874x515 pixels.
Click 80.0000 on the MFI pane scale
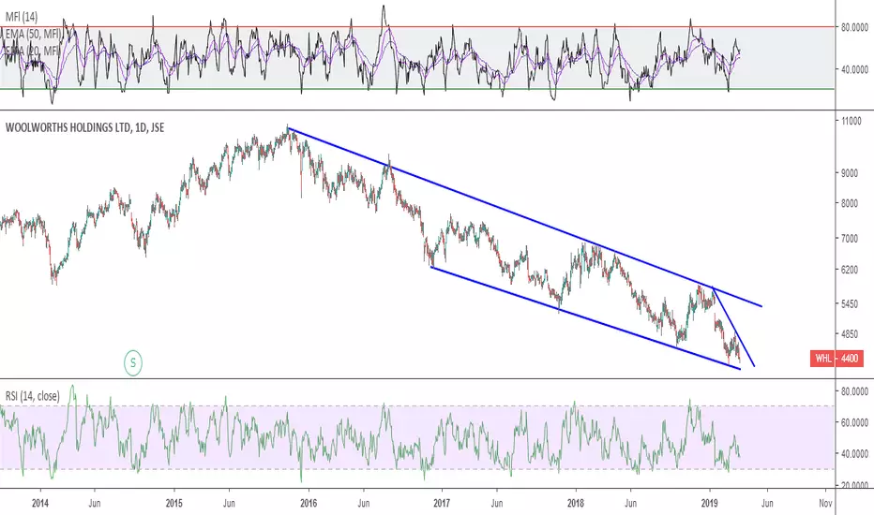(x=854, y=27)
